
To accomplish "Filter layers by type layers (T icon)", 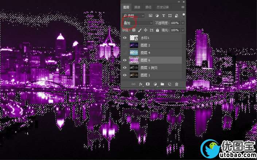I will pos(164,16).
